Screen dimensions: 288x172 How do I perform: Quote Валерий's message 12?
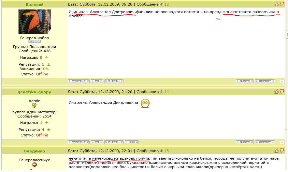pos(245,81)
